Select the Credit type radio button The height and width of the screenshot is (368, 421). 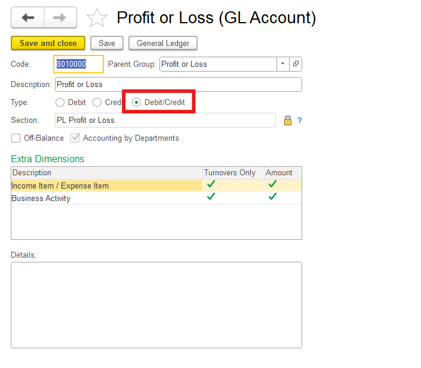pyautogui.click(x=97, y=103)
